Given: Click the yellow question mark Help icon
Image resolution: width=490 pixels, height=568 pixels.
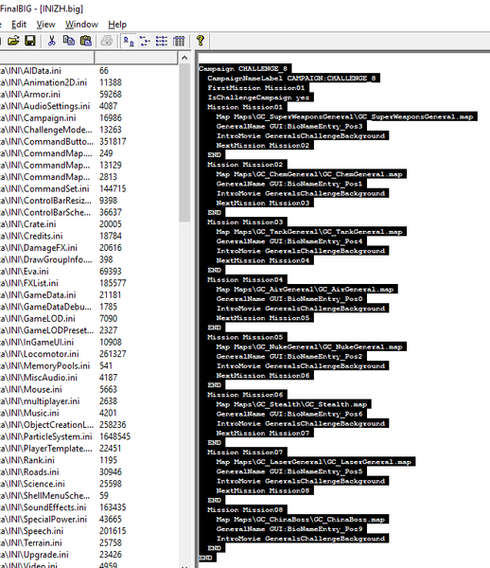Looking at the screenshot, I should click(x=201, y=41).
